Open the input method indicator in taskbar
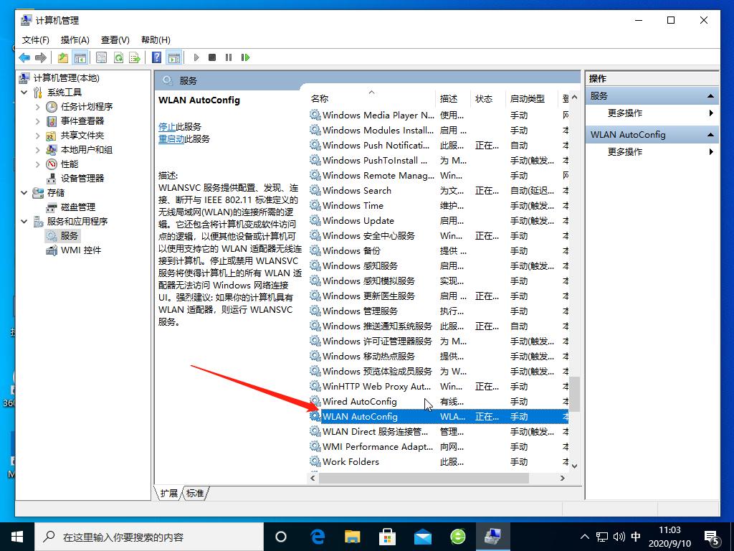This screenshot has width=734, height=551. point(635,536)
